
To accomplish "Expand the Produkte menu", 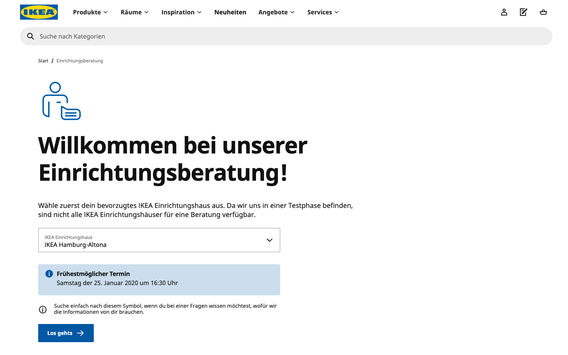I will pos(90,12).
